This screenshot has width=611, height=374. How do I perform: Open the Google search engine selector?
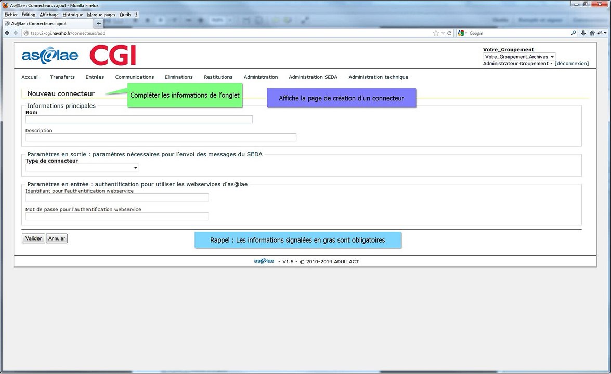coord(462,33)
